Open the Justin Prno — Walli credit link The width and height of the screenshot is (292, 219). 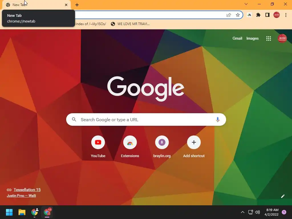(x=21, y=196)
